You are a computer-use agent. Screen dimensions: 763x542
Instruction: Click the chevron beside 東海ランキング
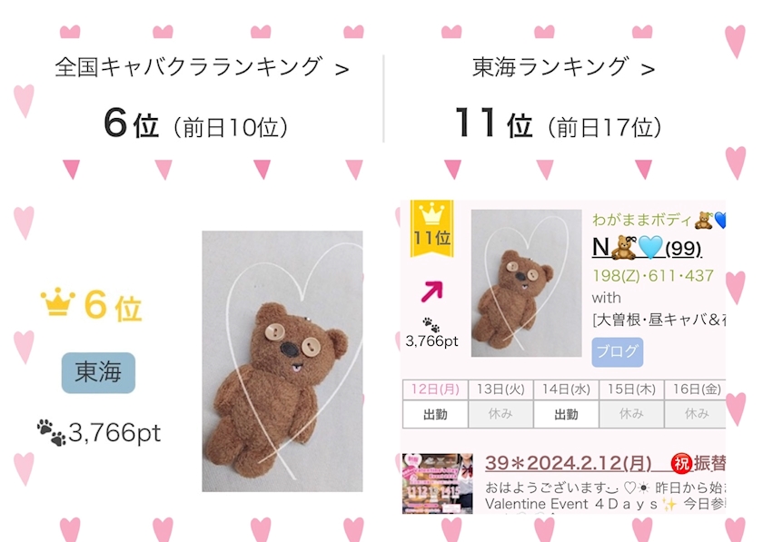coord(648,70)
